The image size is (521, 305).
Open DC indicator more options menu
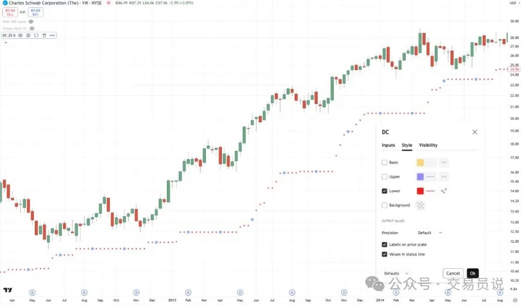click(x=52, y=35)
